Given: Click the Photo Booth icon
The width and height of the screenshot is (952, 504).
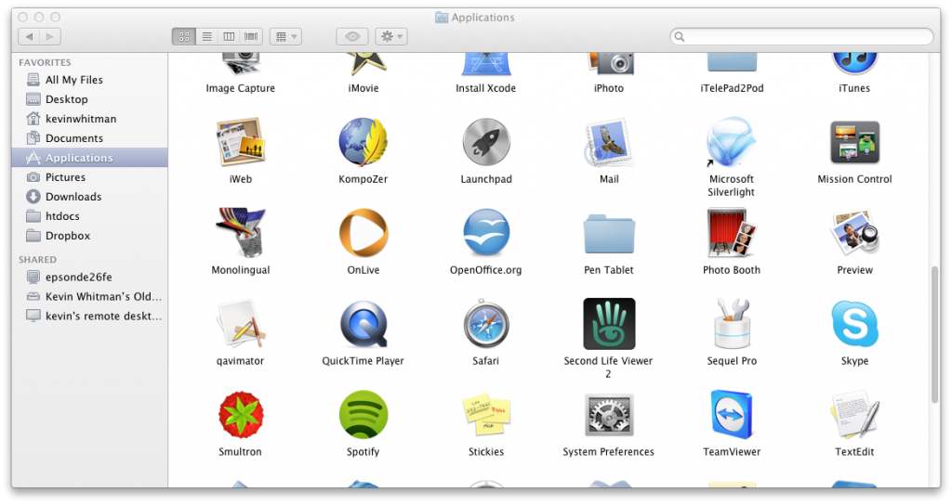Looking at the screenshot, I should (731, 233).
